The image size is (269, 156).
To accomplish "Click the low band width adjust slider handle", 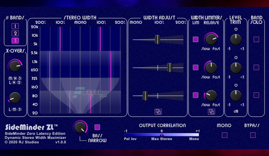I will coord(145,96).
